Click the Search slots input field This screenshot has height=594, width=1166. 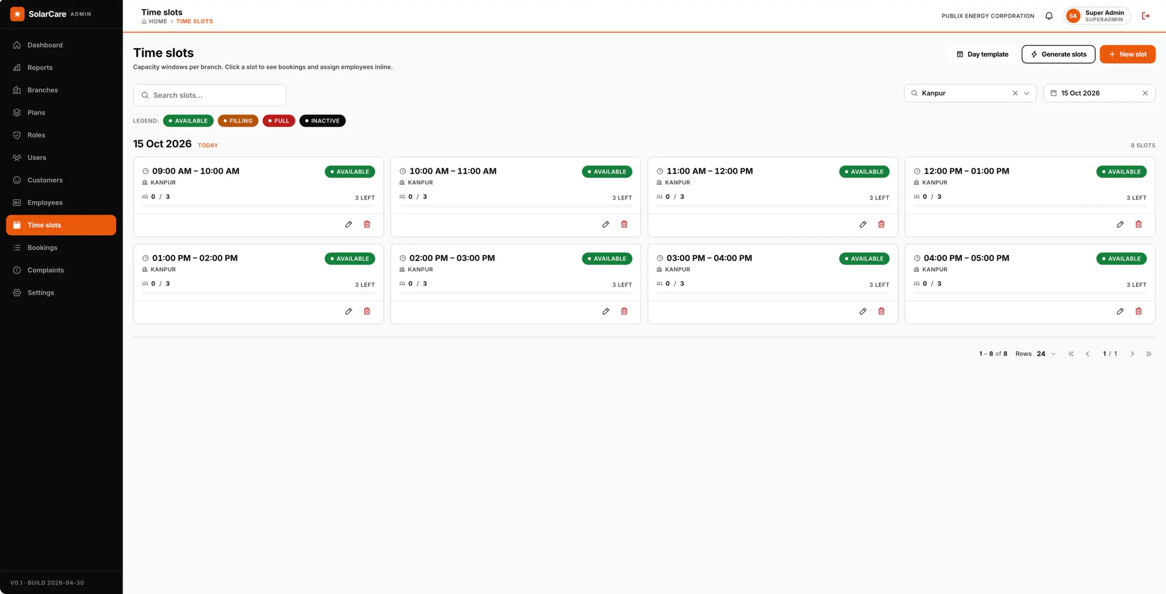coord(210,95)
